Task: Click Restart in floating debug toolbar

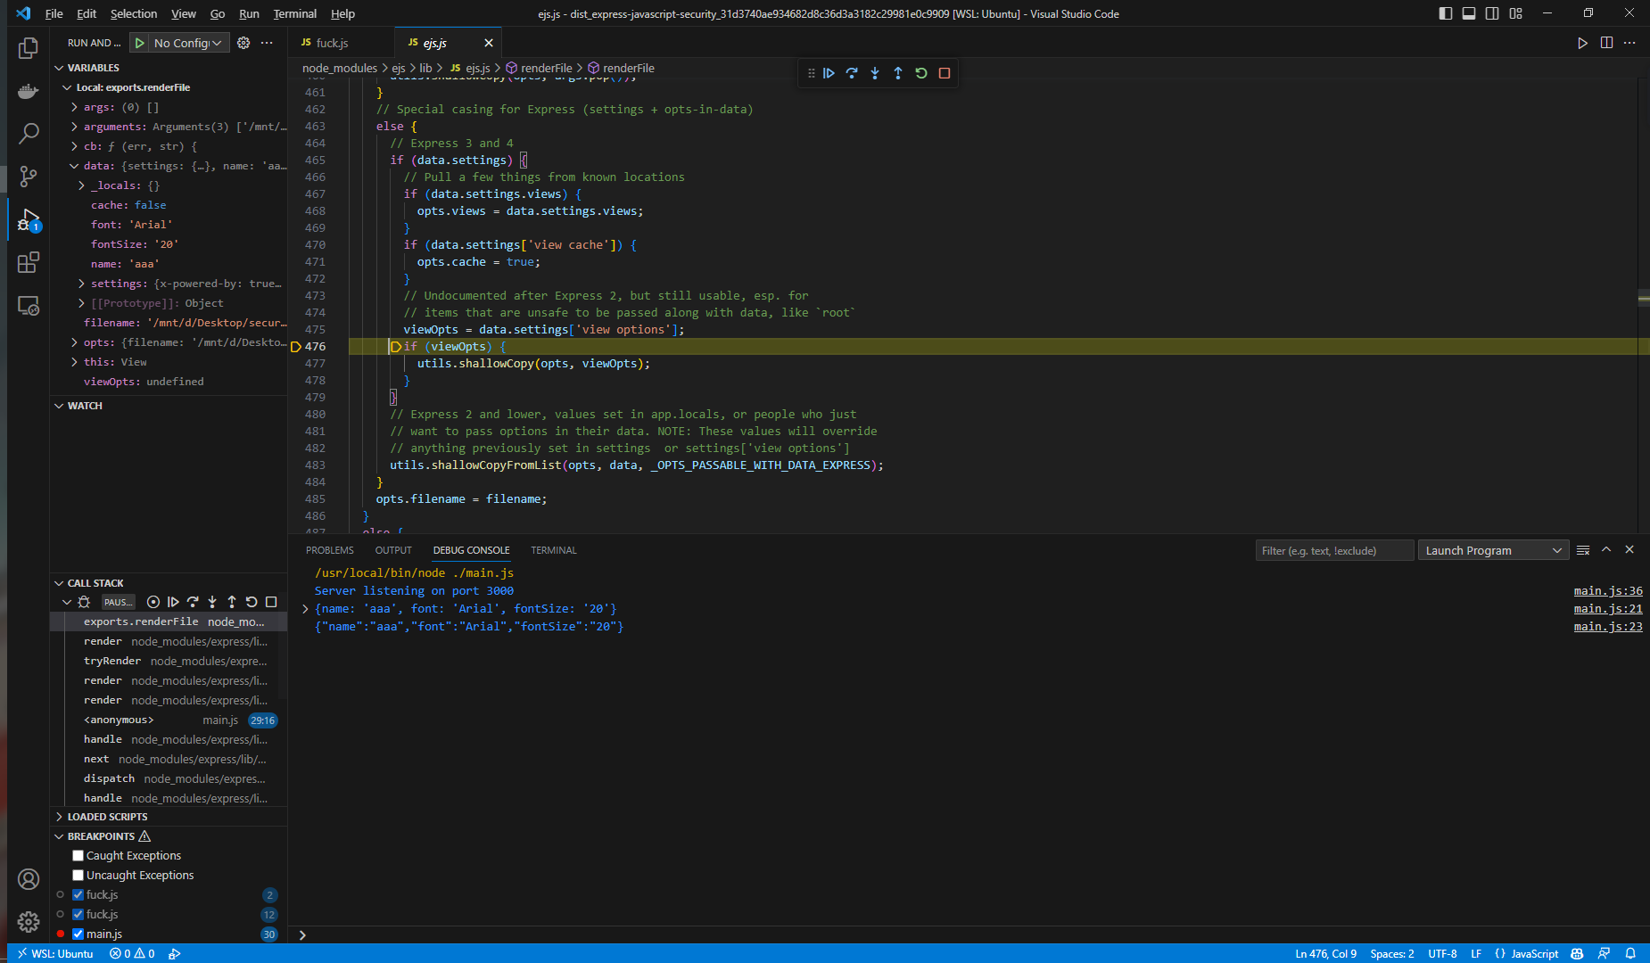Action: coord(921,73)
